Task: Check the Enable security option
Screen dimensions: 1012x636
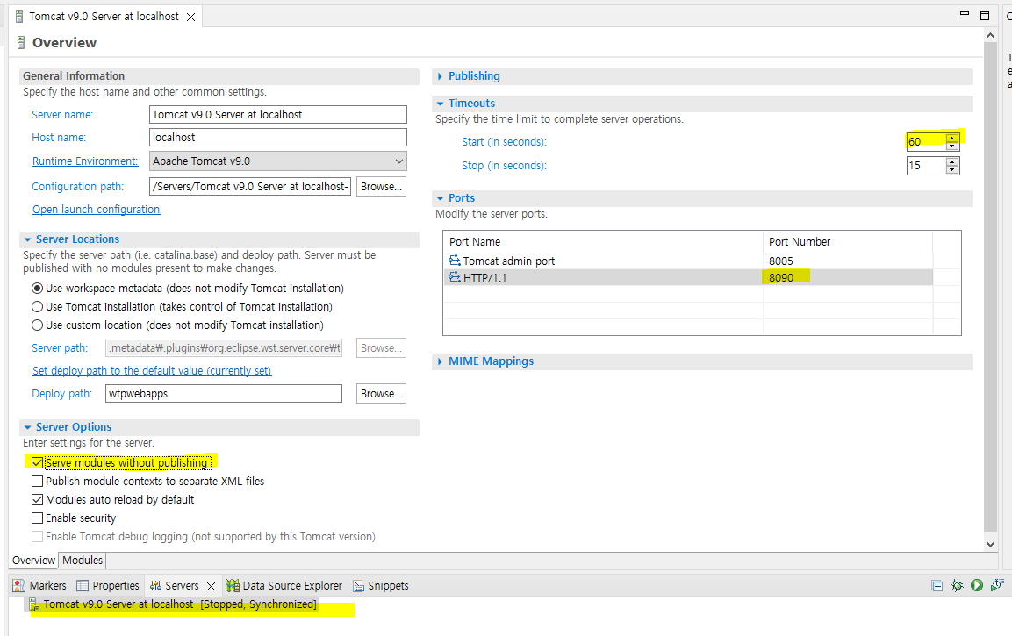Action: (x=38, y=518)
